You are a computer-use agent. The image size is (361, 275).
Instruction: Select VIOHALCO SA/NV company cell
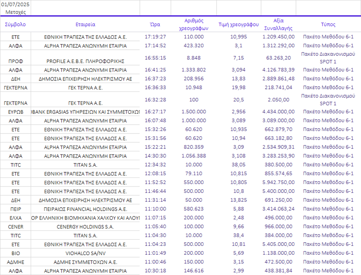coord(85,253)
